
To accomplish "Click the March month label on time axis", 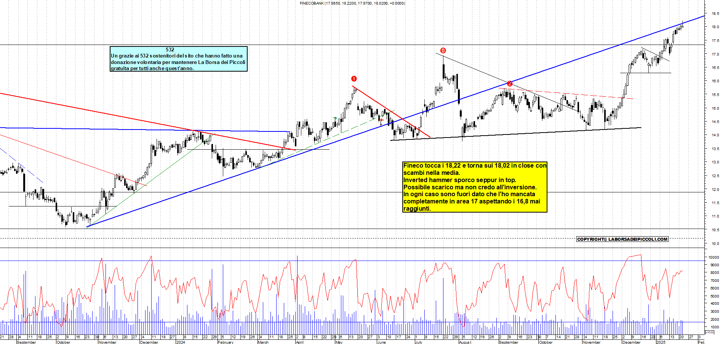I will tap(263, 342).
